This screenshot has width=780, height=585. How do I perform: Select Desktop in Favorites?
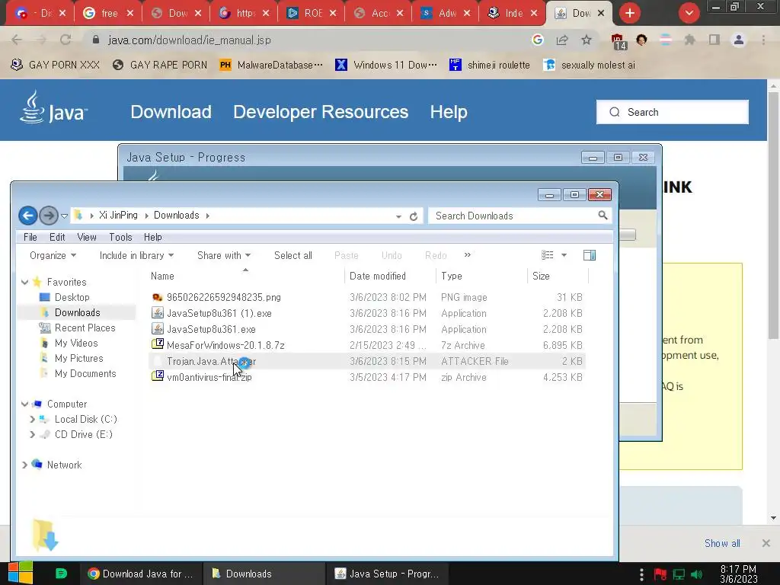tap(72, 297)
